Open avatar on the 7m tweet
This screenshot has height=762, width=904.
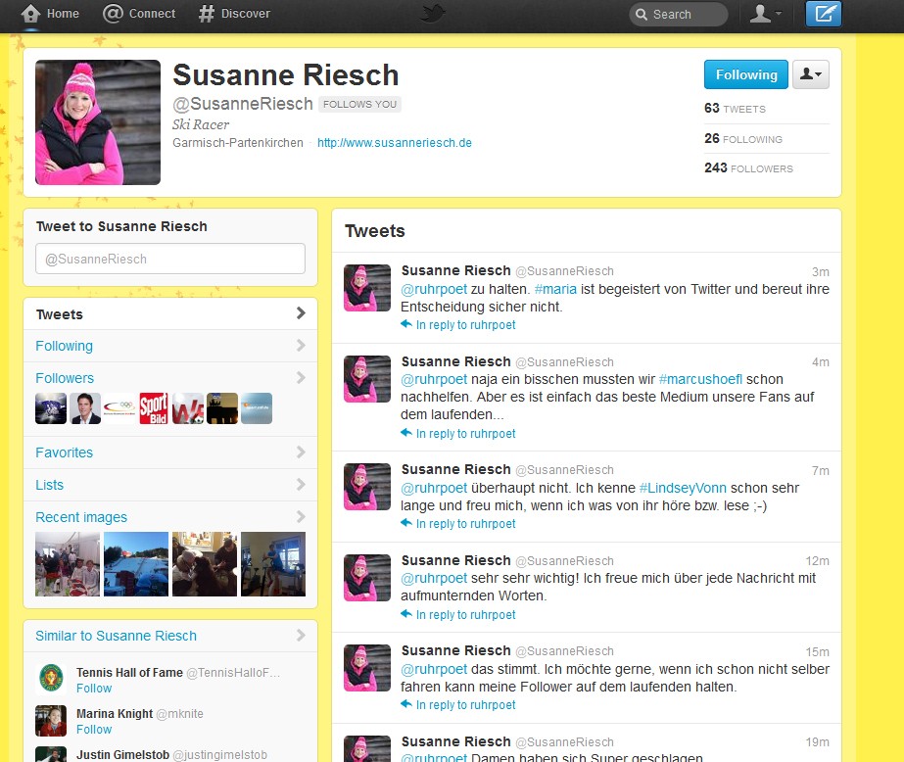(x=367, y=487)
